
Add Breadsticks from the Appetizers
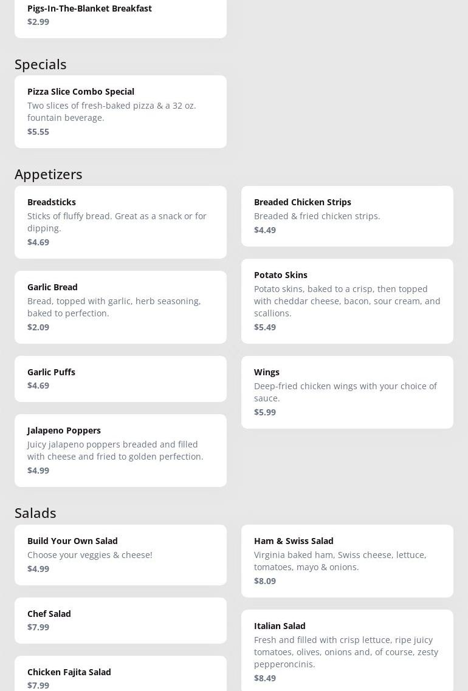tap(120, 222)
